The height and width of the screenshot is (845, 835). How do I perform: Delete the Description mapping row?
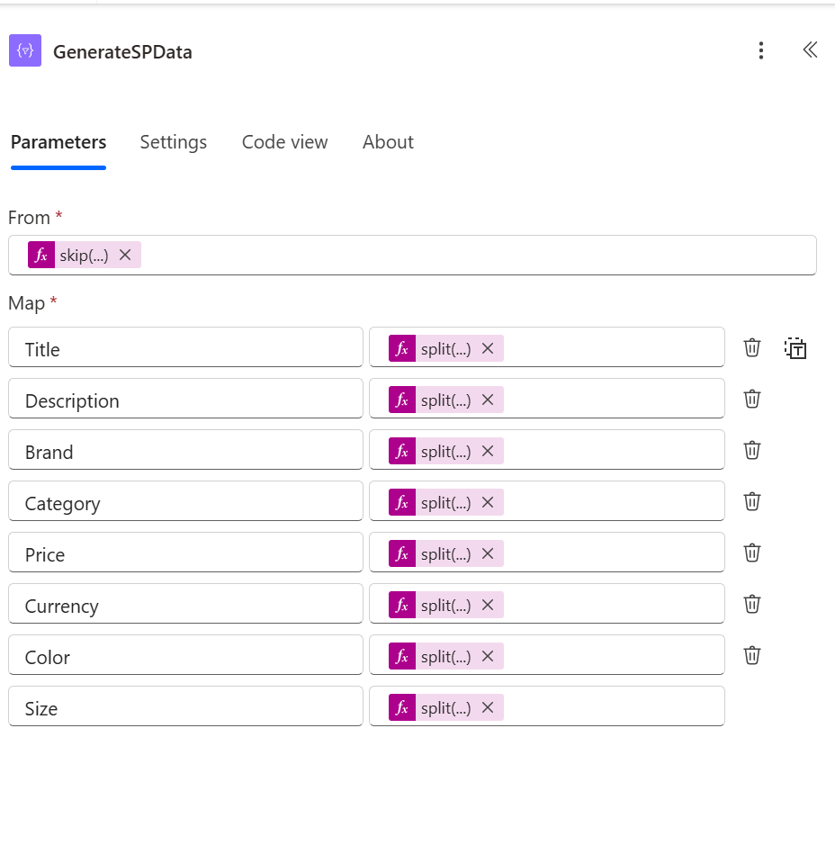pyautogui.click(x=751, y=399)
